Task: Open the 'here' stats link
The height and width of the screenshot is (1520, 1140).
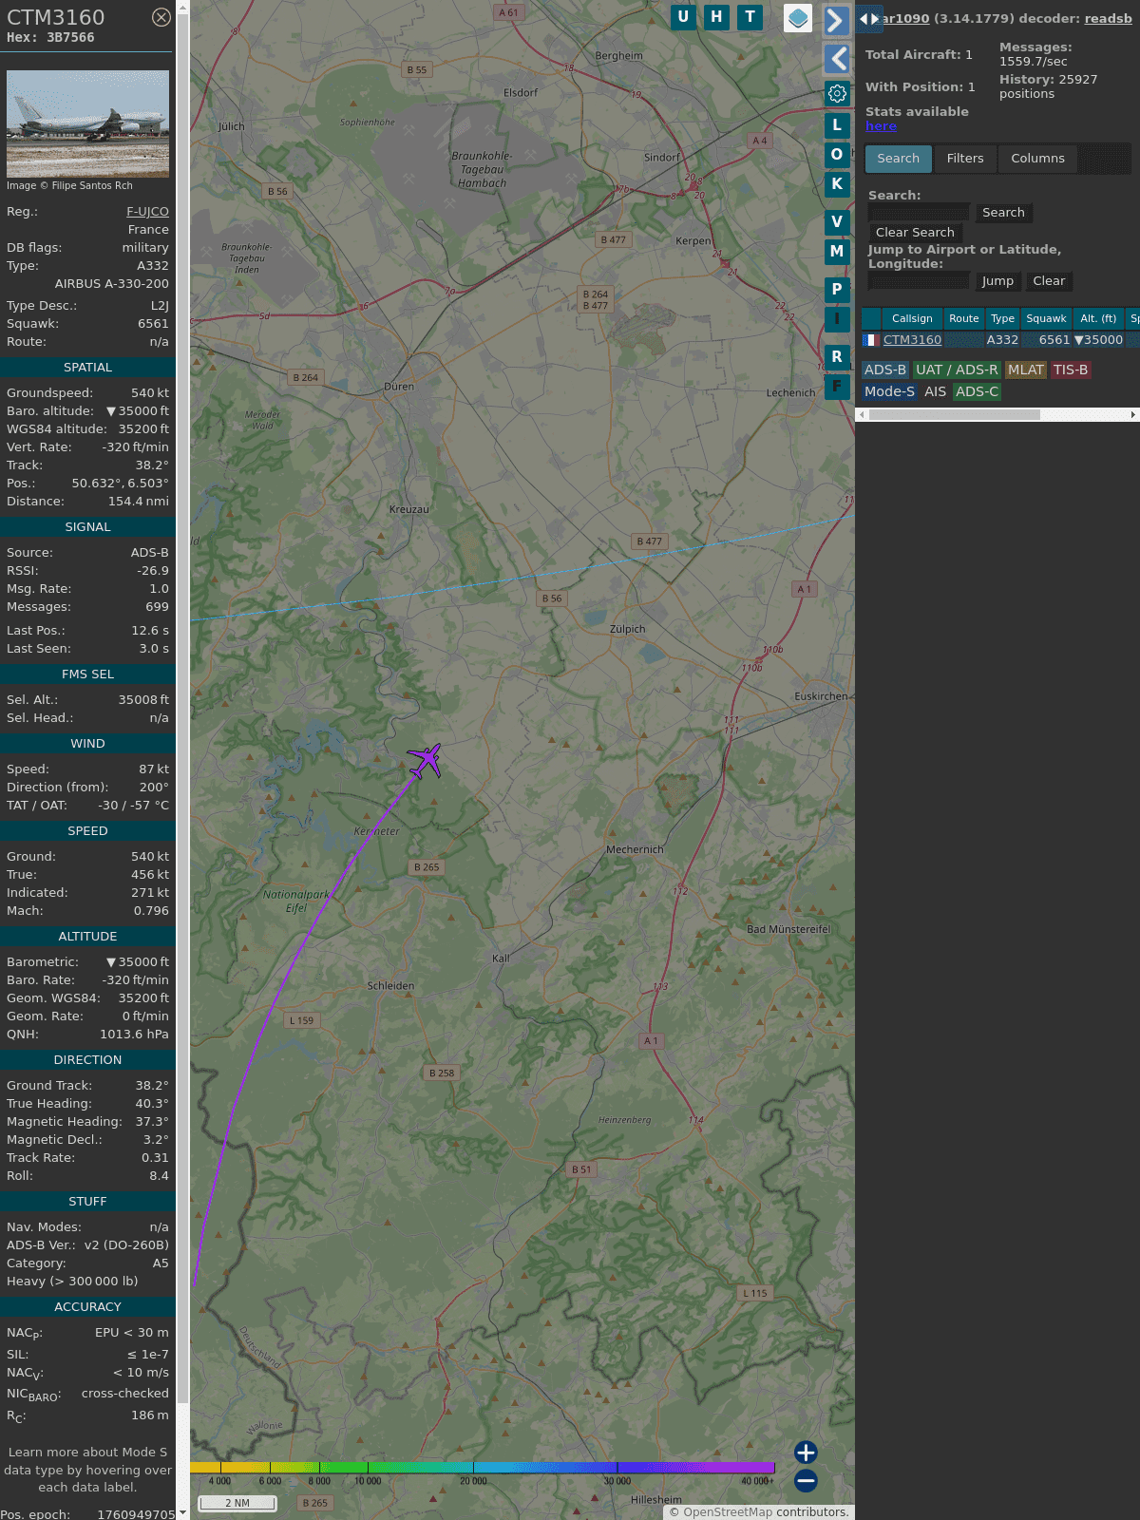Action: pyautogui.click(x=881, y=126)
